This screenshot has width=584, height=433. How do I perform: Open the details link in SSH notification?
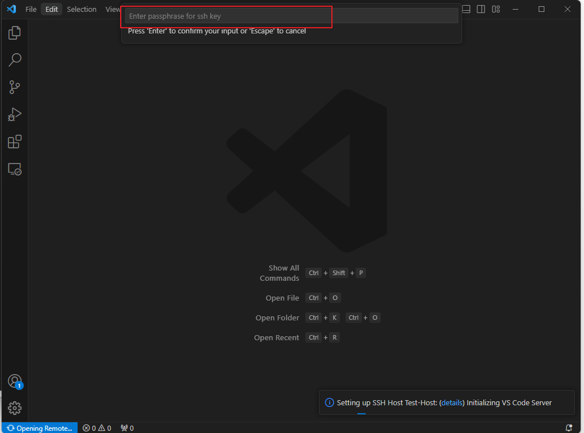coord(452,402)
